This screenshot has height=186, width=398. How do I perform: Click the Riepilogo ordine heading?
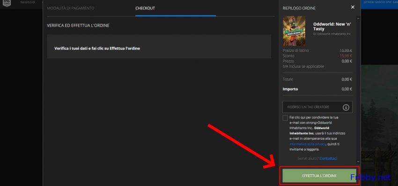(299, 8)
